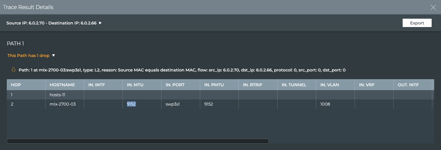Click the IN. PMTU column header
The width and height of the screenshot is (441, 150).
(x=214, y=85)
